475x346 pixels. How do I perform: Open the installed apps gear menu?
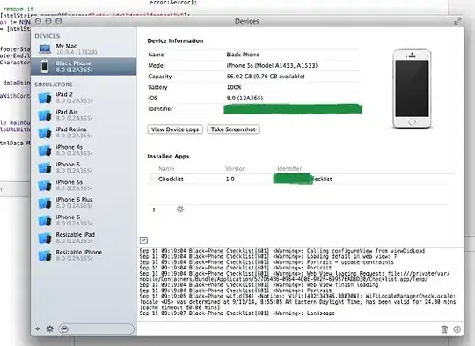(180, 210)
